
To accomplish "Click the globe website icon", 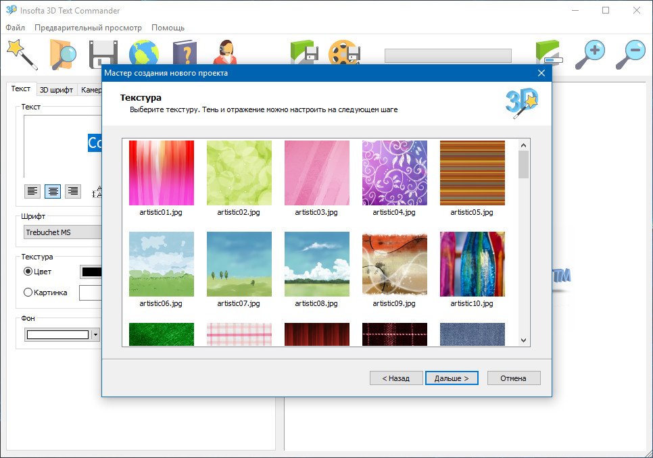I will [144, 54].
